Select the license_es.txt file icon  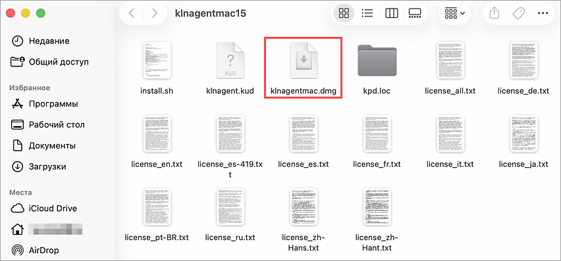(x=304, y=134)
